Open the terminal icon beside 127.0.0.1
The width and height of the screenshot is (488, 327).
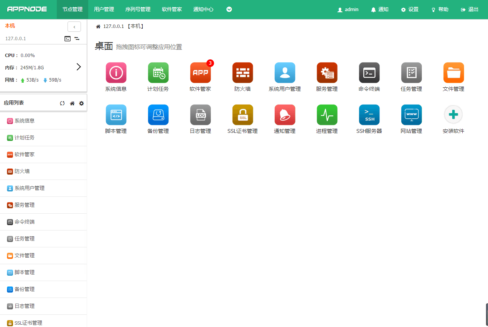pyautogui.click(x=68, y=39)
